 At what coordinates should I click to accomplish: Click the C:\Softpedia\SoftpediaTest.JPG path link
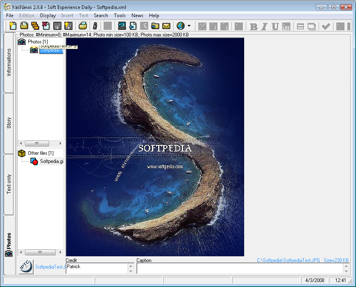point(288,260)
